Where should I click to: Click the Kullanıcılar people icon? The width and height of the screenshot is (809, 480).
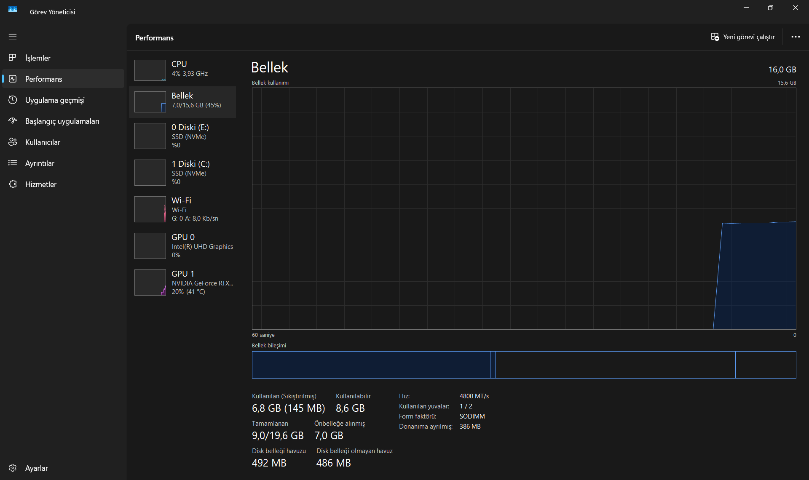[13, 142]
